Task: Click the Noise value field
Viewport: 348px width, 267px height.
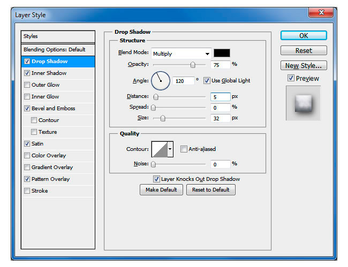Action: (x=220, y=164)
